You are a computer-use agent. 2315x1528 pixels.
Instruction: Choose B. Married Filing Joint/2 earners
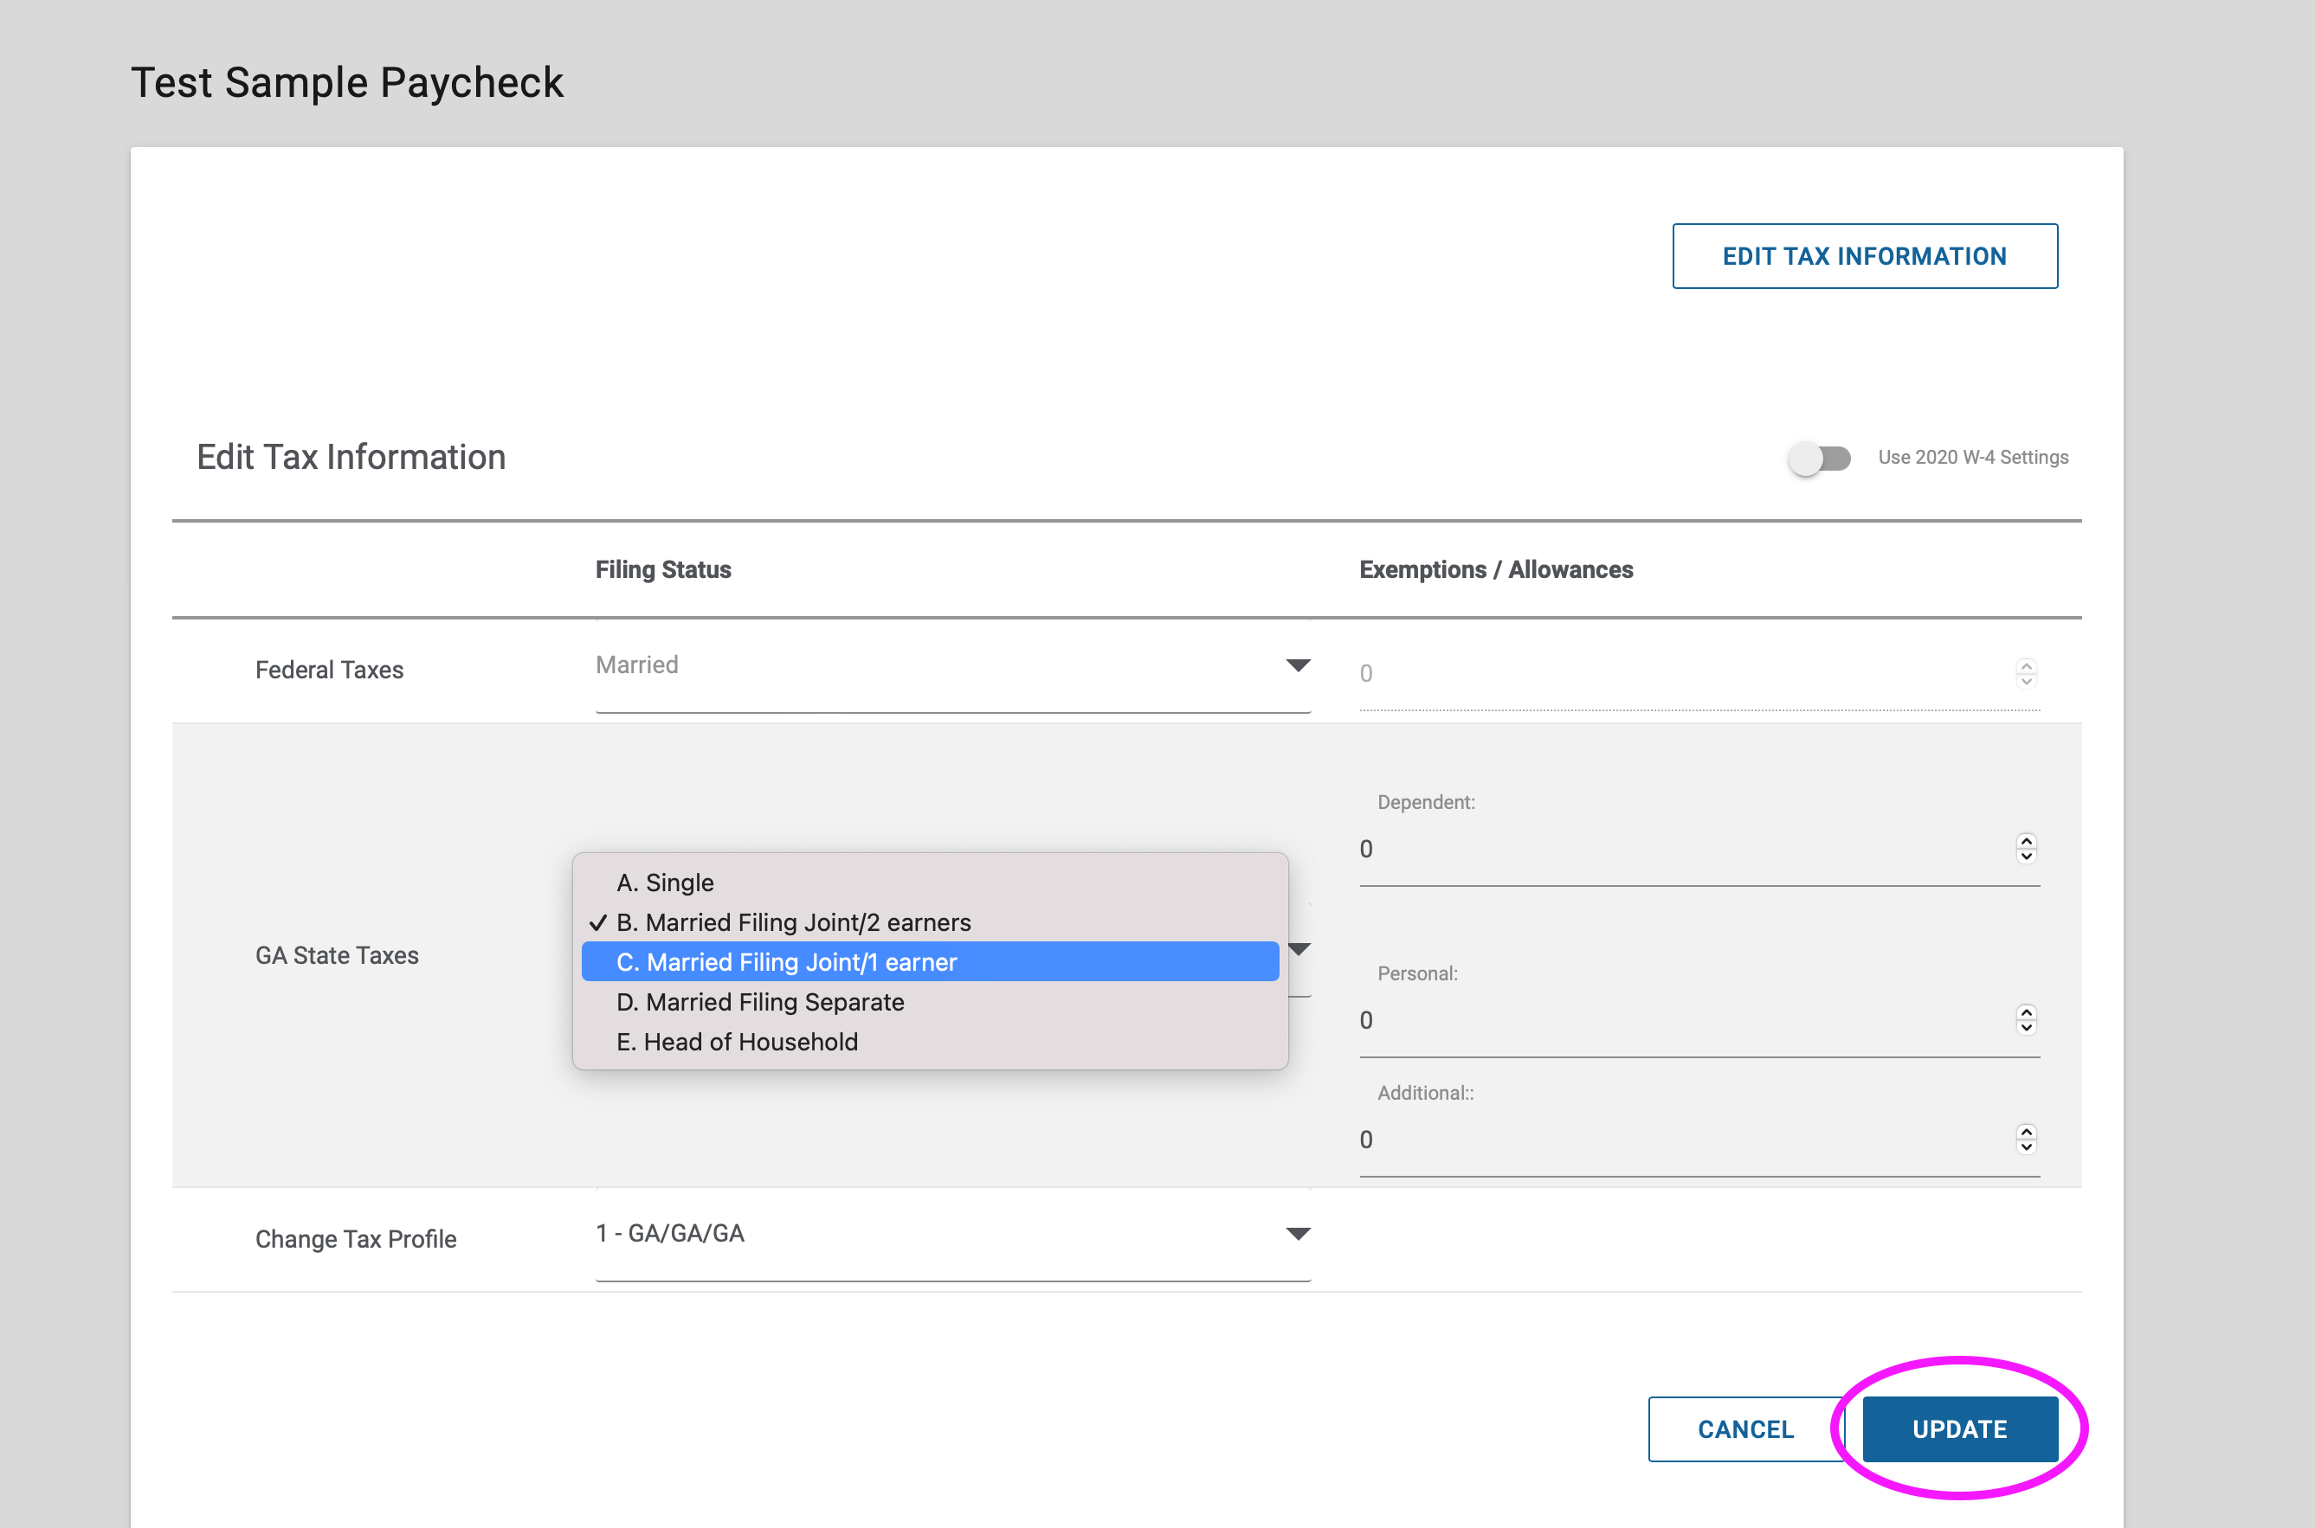click(x=931, y=921)
